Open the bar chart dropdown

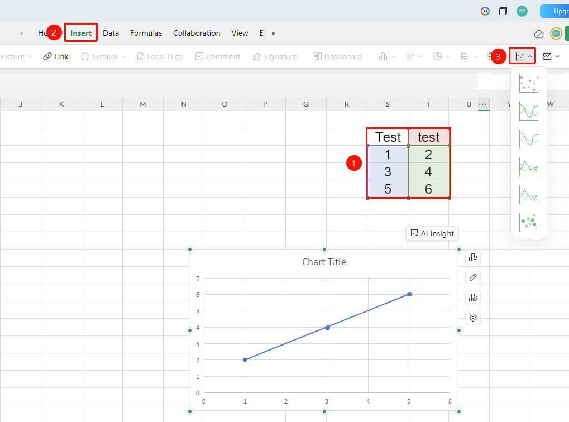(x=469, y=56)
